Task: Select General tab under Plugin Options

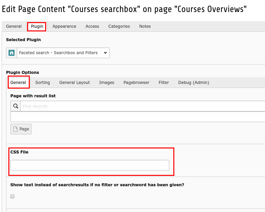Action: tap(18, 83)
